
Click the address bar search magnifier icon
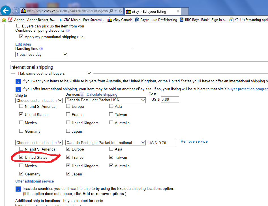pyautogui.click(x=111, y=11)
